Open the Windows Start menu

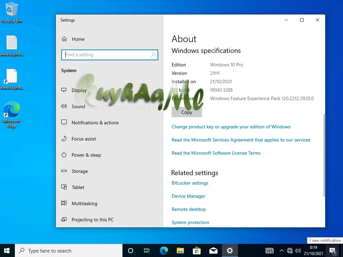[7, 251]
